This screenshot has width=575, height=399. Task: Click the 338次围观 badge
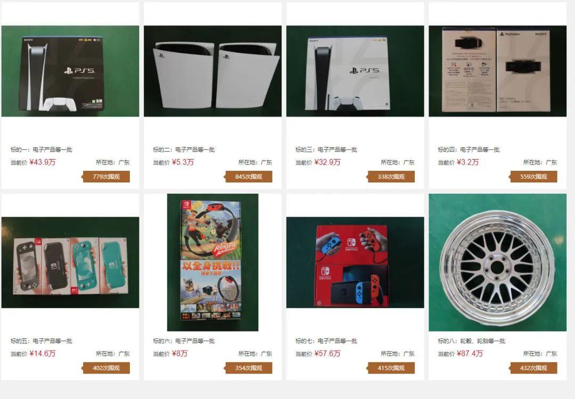pos(391,177)
